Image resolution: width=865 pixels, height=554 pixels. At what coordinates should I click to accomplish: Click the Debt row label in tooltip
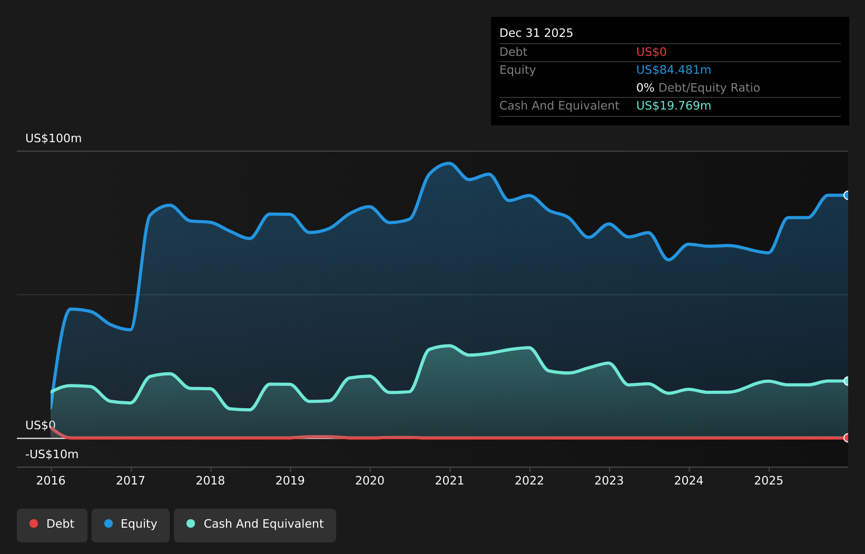(513, 52)
